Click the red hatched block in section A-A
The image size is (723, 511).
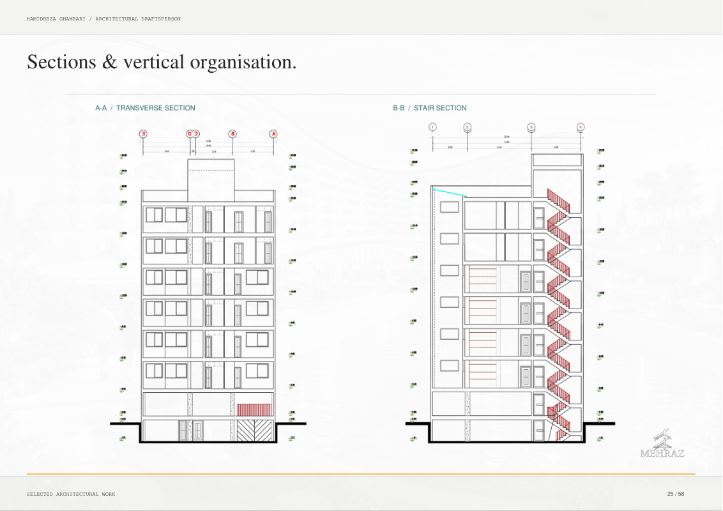point(254,410)
